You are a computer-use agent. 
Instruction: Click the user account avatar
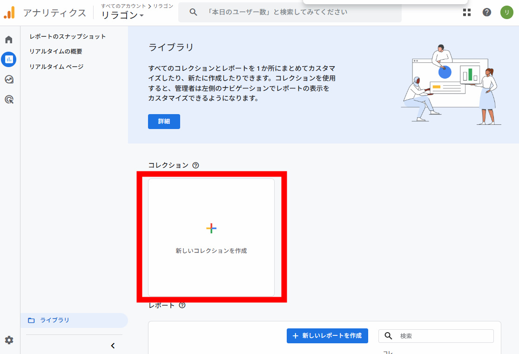point(506,13)
